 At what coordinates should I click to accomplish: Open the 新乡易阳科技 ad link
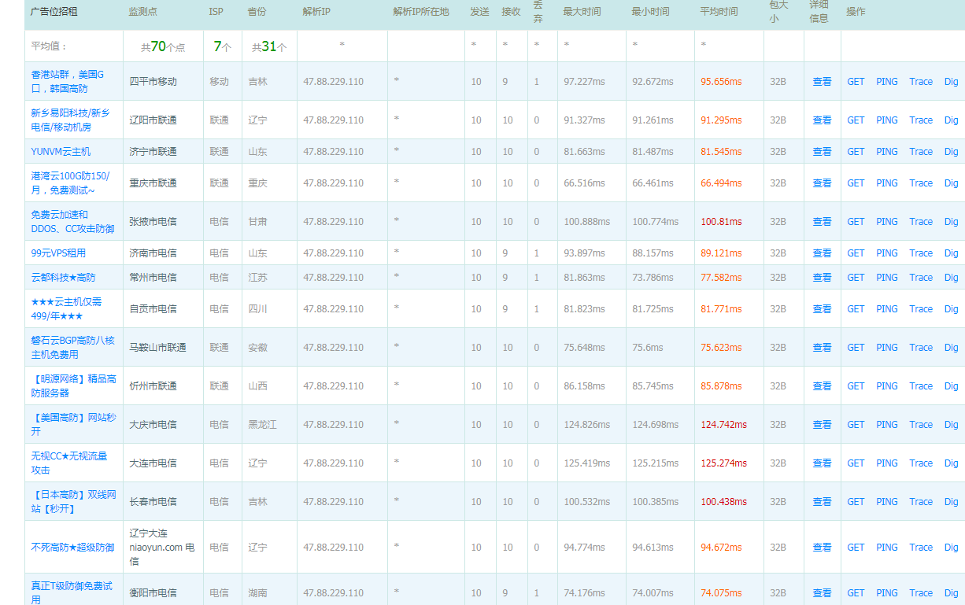coord(70,120)
